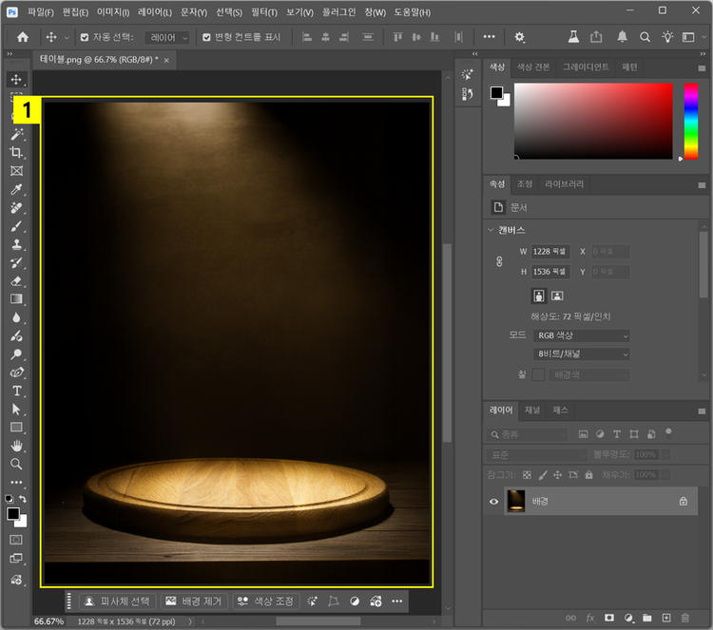Image resolution: width=713 pixels, height=630 pixels.
Task: Open the search icon in options bar
Action: click(645, 37)
